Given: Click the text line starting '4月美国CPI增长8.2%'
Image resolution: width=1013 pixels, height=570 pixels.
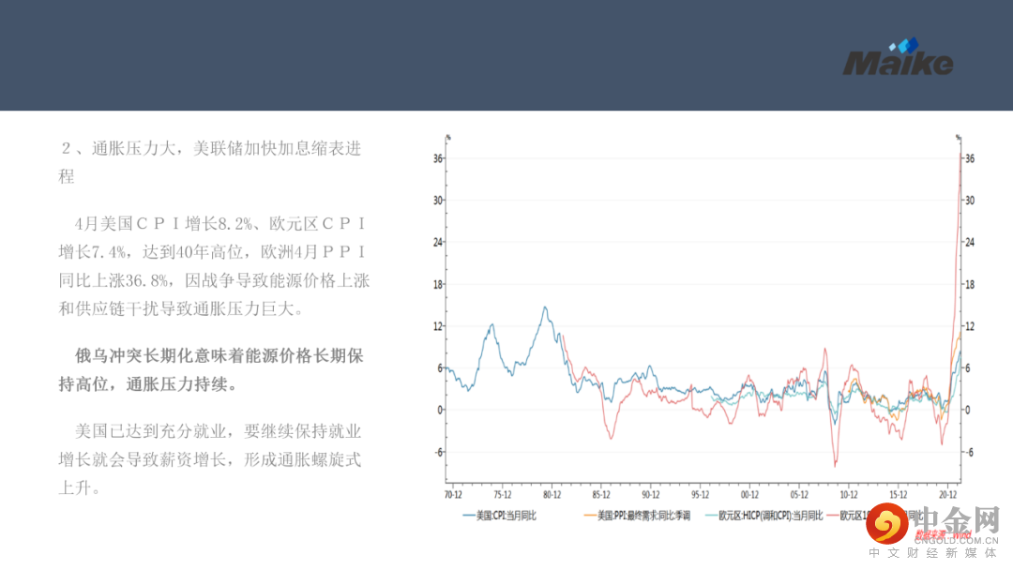Looking at the screenshot, I should (x=220, y=224).
